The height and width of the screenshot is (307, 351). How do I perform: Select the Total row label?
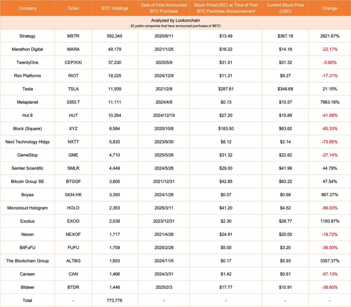pyautogui.click(x=27, y=300)
